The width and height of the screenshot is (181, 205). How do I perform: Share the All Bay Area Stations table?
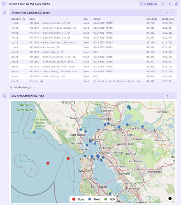click(x=167, y=13)
